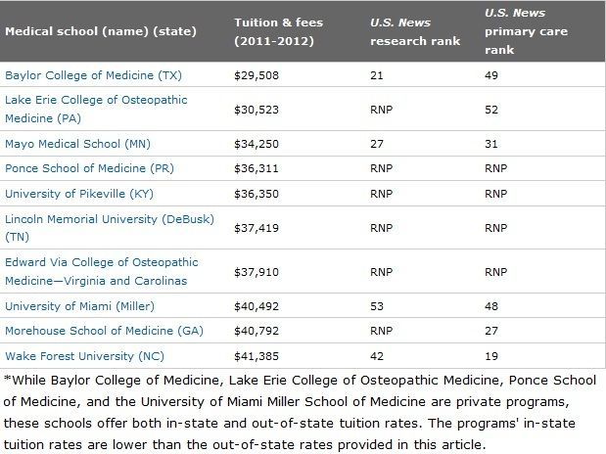Viewport: 606px width, 454px height.
Task: Click Mayo's $34,250 tuition cell
Action: 257,142
